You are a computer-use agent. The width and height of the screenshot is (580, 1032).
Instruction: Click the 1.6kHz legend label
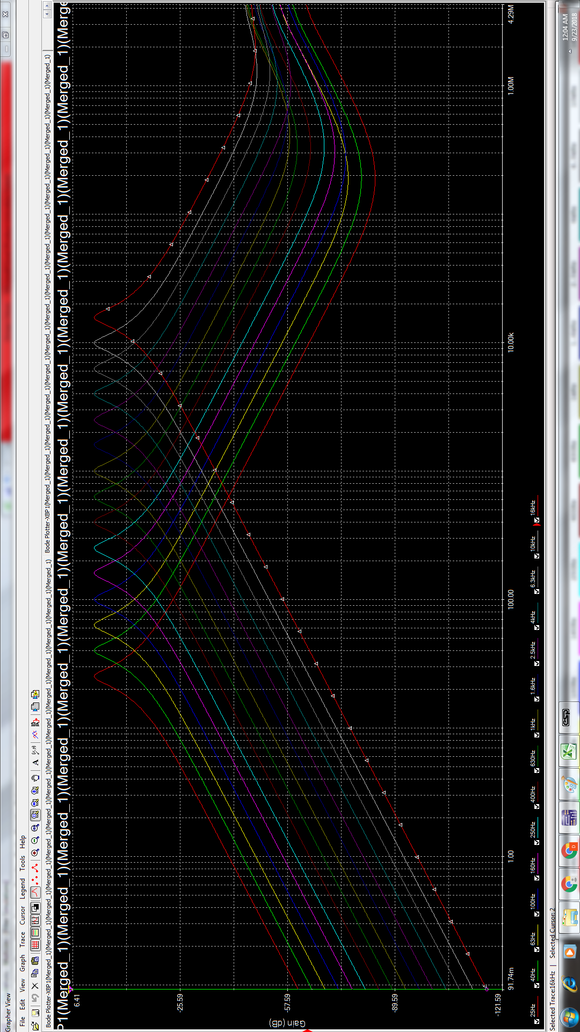533,685
